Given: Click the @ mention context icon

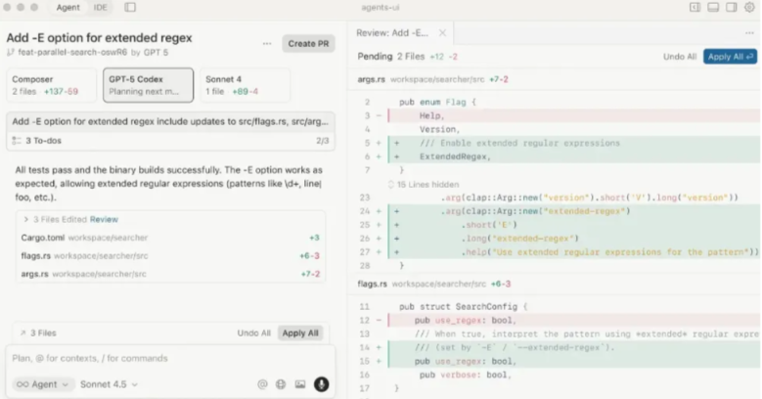Looking at the screenshot, I should (x=262, y=384).
